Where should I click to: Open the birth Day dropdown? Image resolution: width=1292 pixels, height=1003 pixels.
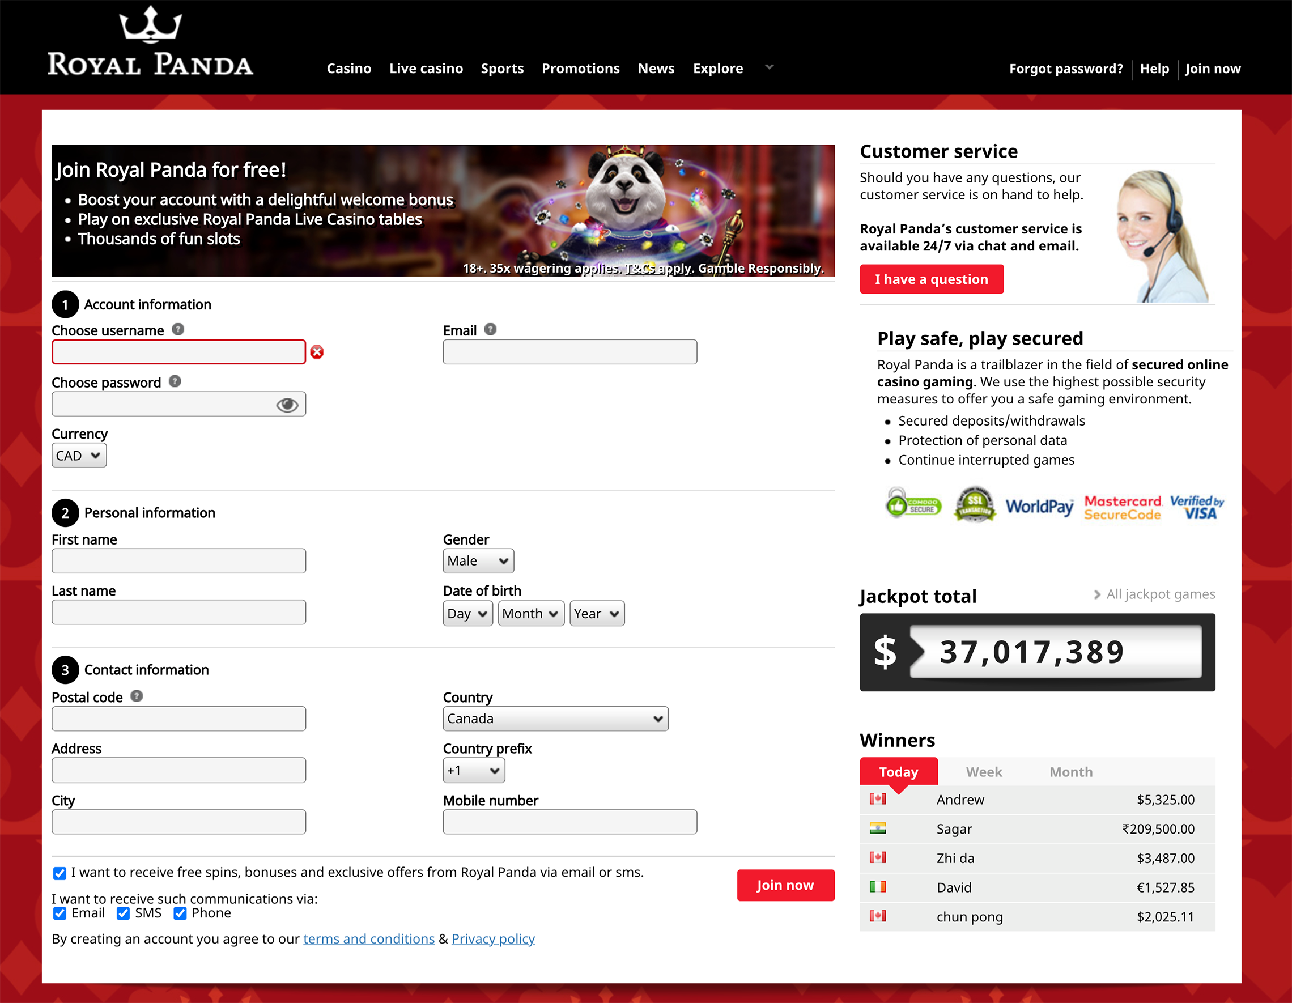click(468, 614)
